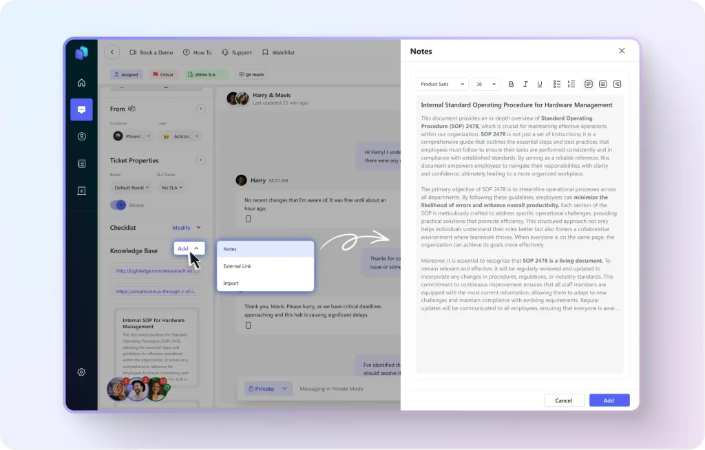Open the Product Sans font dropdown

coord(442,84)
